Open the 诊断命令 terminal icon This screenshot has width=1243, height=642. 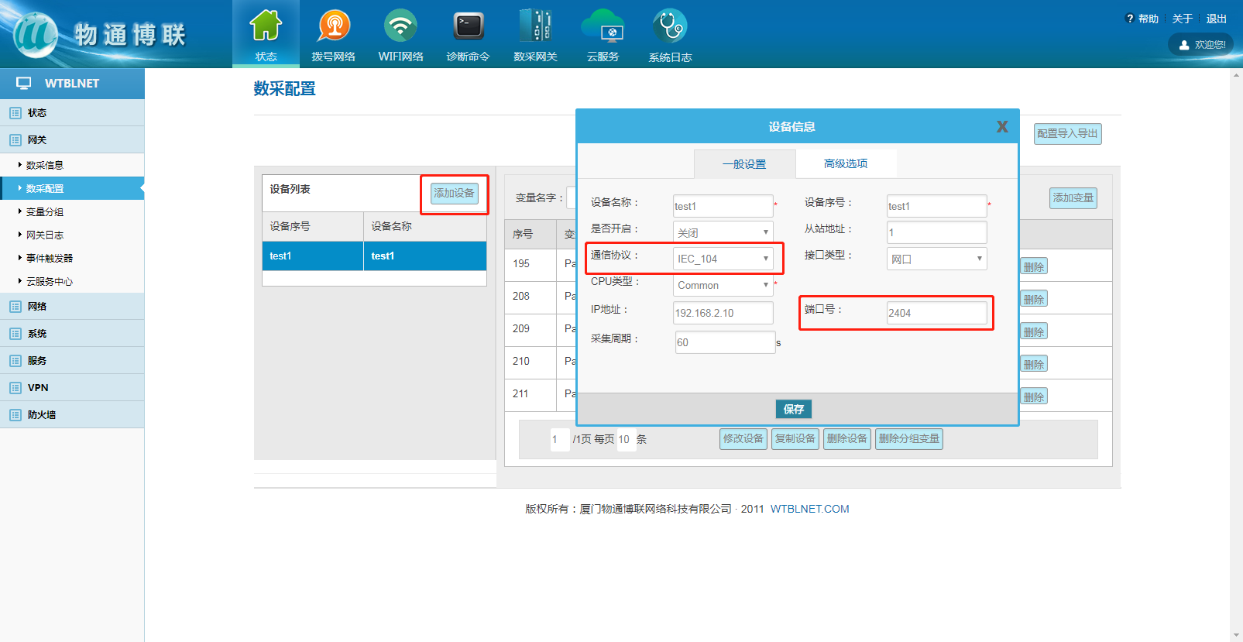(x=468, y=27)
